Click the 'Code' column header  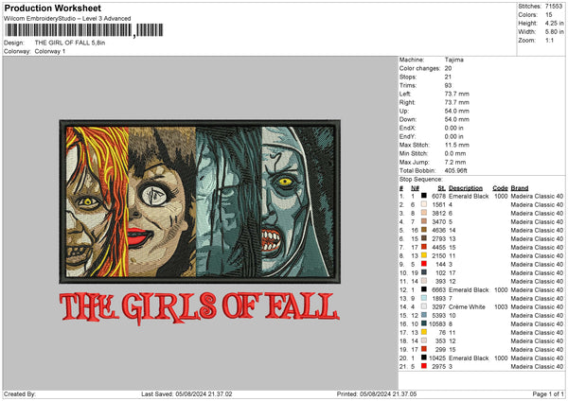(x=500, y=188)
